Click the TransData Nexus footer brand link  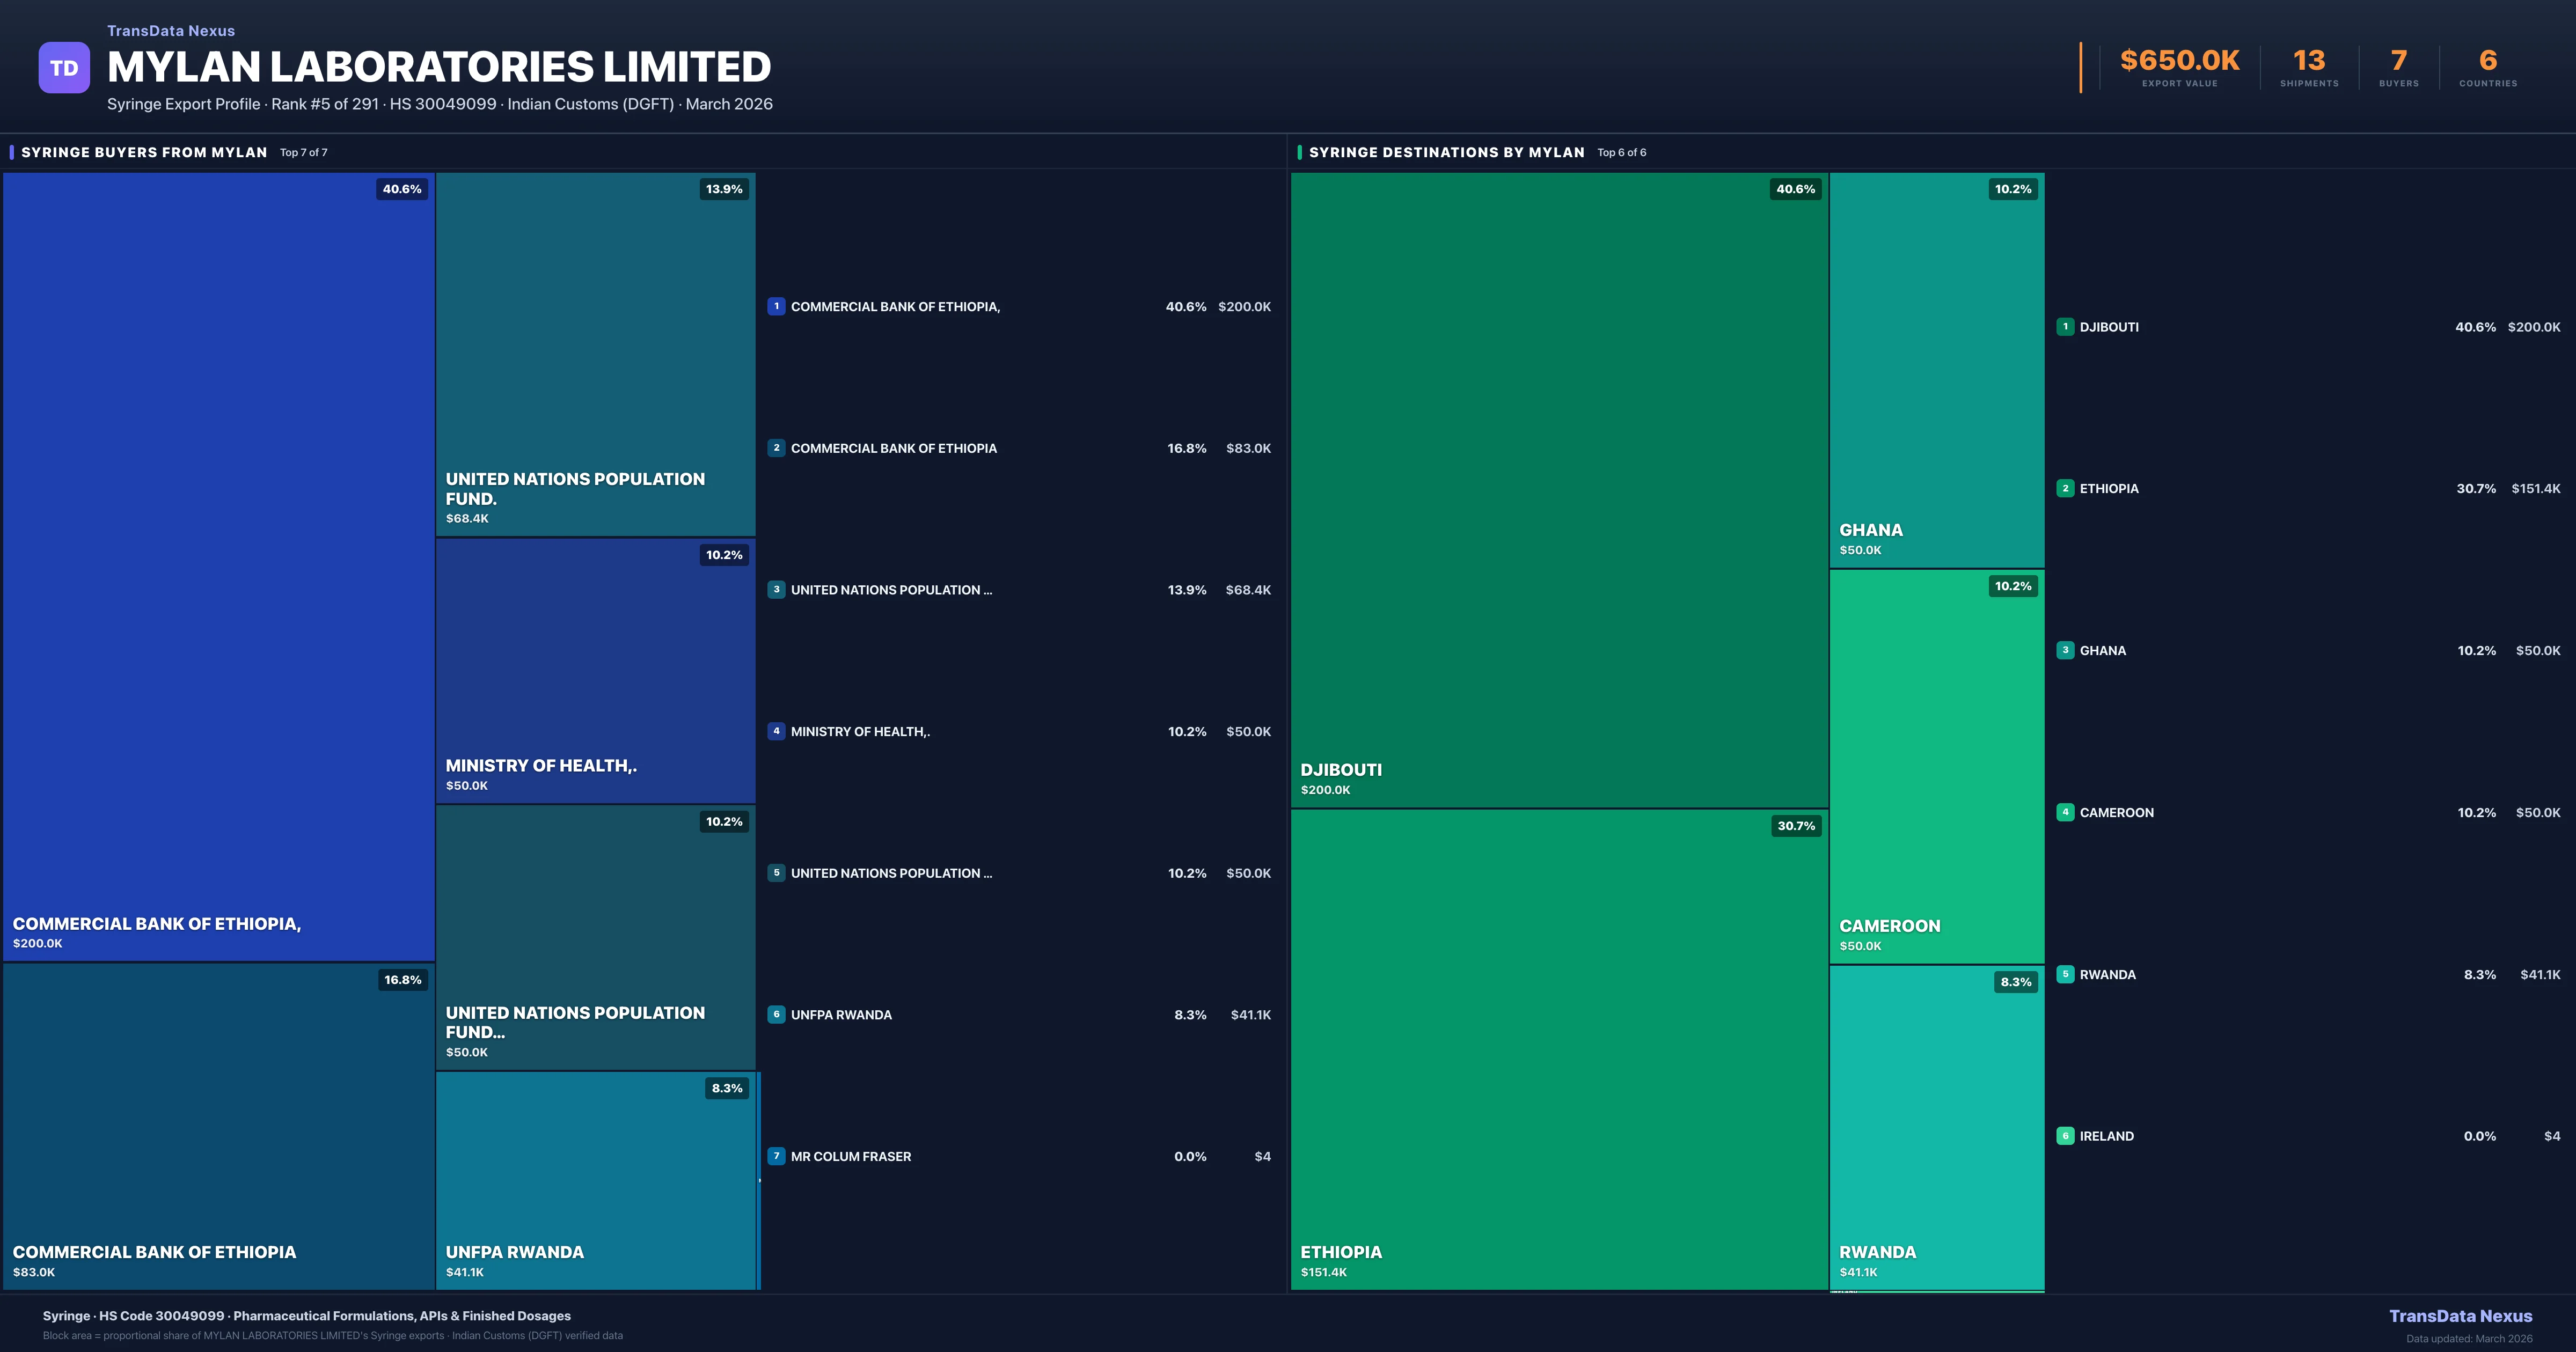(x=2460, y=1316)
